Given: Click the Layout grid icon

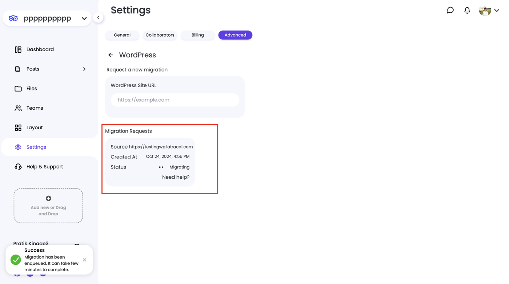Looking at the screenshot, I should click(x=18, y=127).
